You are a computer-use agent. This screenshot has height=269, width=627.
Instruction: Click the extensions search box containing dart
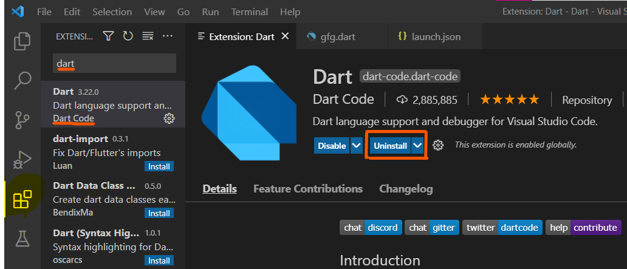(x=114, y=63)
